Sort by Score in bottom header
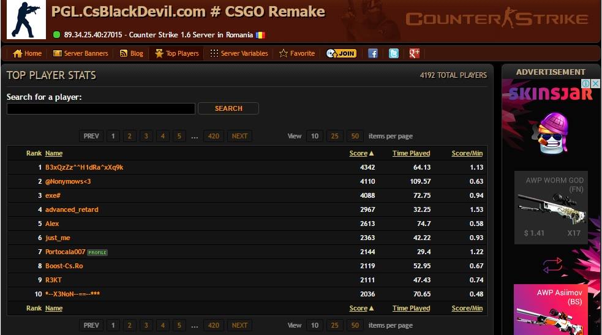Image resolution: width=602 pixels, height=335 pixels. pyautogui.click(x=359, y=308)
